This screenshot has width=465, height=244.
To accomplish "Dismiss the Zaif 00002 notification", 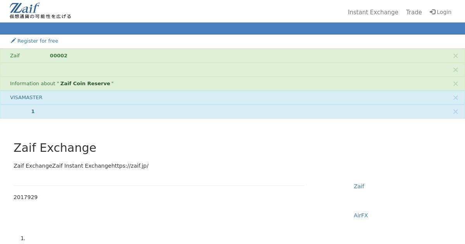I will click(456, 56).
